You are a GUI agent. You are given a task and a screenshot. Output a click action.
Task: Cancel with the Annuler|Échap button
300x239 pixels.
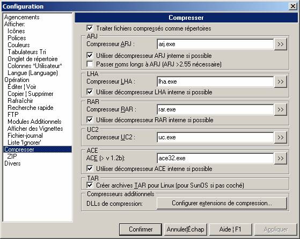pos(185,229)
